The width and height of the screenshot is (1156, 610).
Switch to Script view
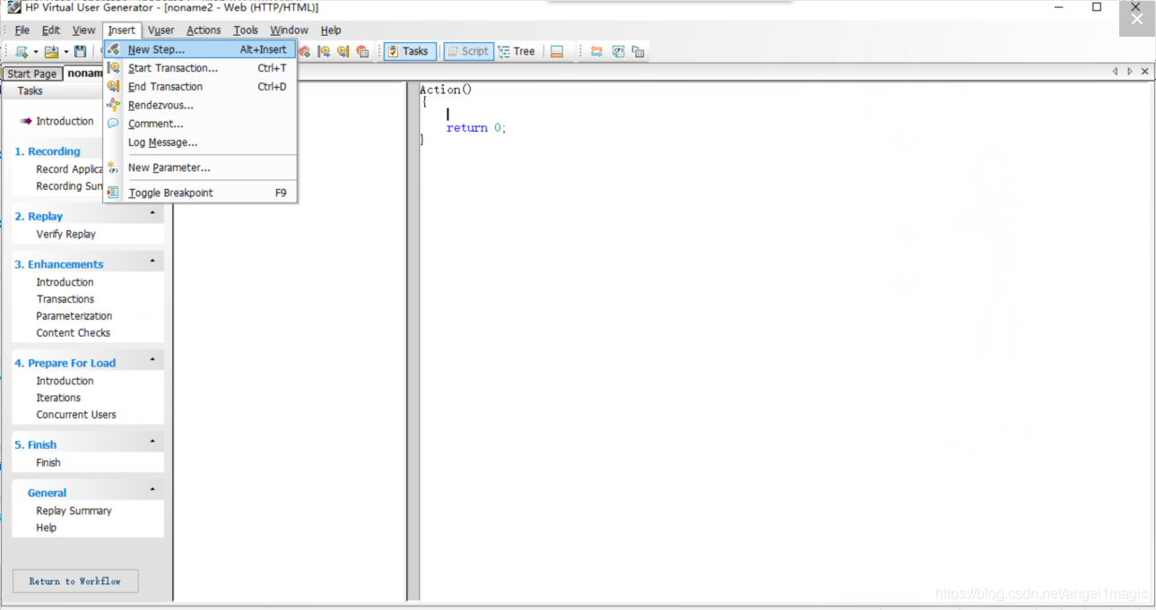[468, 51]
